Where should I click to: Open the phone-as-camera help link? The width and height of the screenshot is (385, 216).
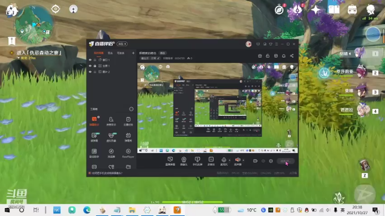107,173
